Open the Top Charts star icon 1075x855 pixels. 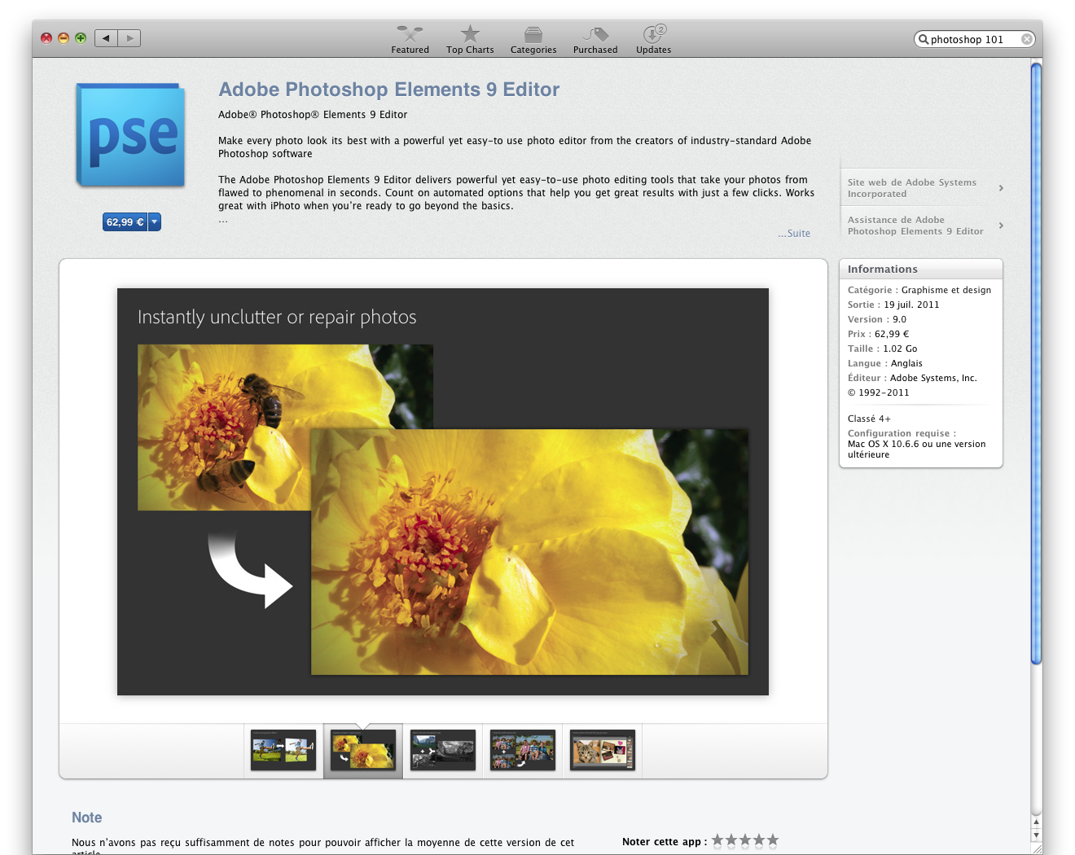click(x=470, y=33)
